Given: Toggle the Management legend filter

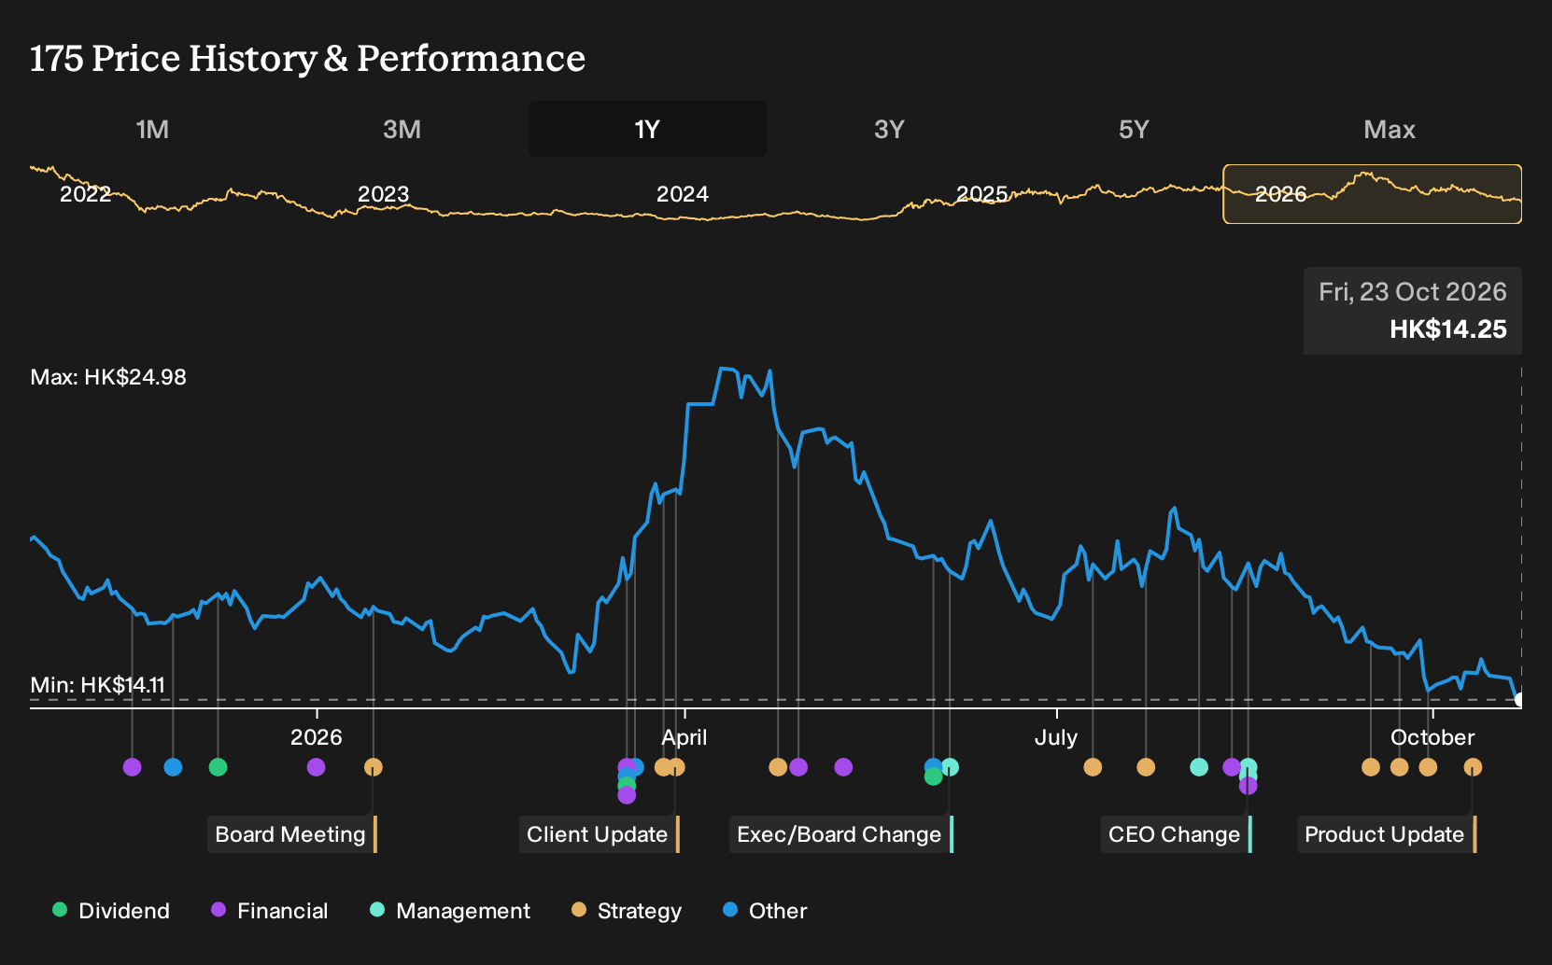Looking at the screenshot, I should [450, 911].
